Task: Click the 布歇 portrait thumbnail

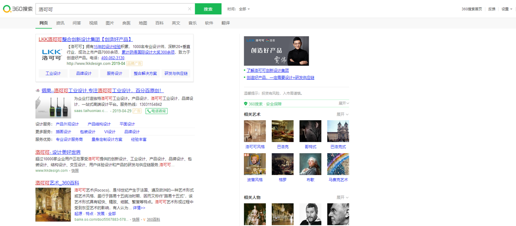Action: (x=310, y=164)
